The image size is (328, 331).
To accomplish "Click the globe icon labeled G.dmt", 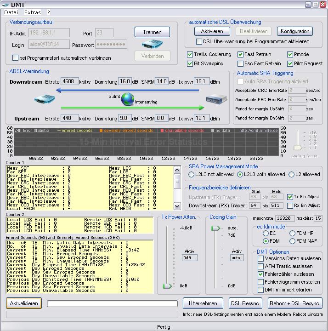I will pyautogui.click(x=128, y=99).
